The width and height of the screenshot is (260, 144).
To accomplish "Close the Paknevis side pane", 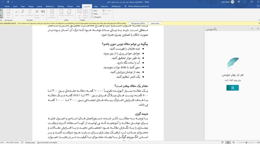I will [x=258, y=29].
